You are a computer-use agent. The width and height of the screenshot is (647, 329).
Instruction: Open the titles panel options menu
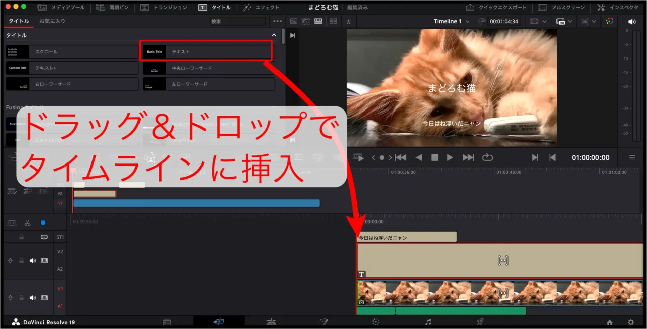[277, 21]
